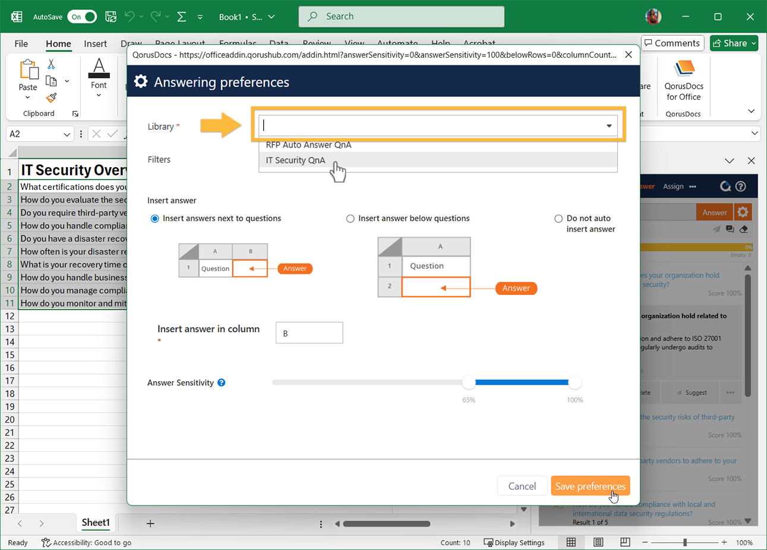Click the Save preferences button

(x=590, y=486)
